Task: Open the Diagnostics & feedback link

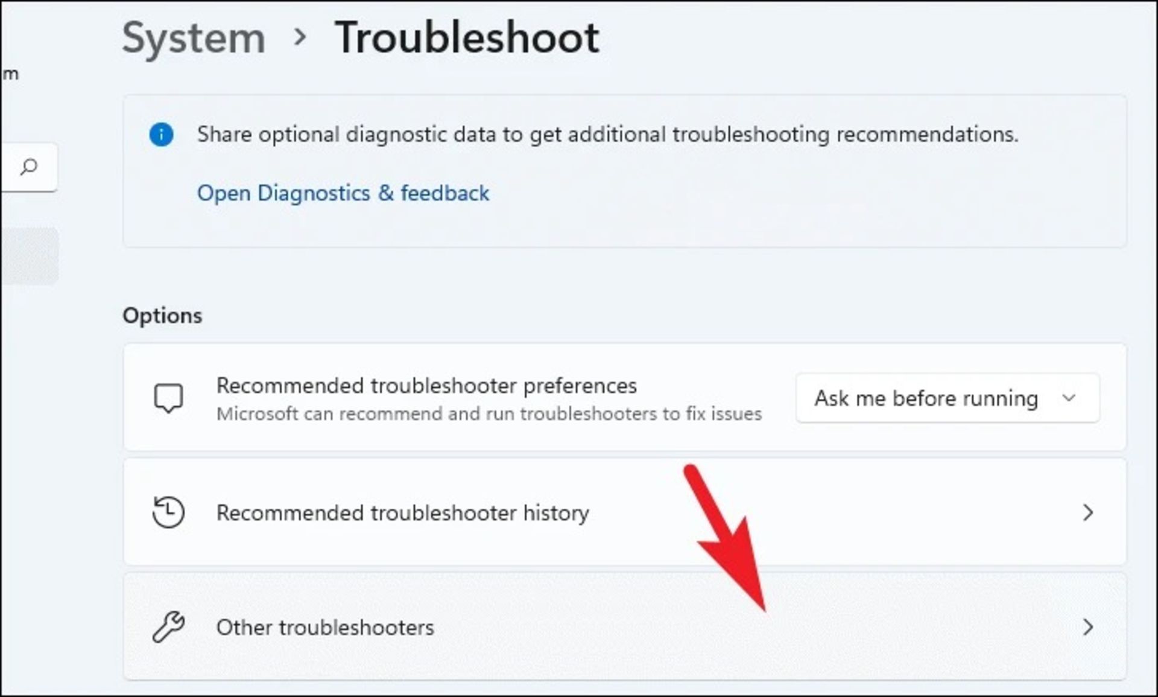Action: pyautogui.click(x=343, y=193)
